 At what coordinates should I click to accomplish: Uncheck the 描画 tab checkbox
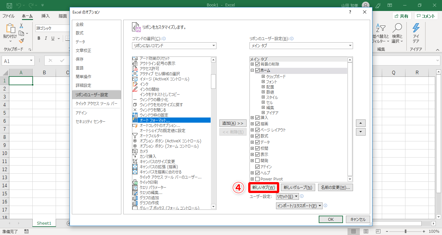click(x=258, y=124)
